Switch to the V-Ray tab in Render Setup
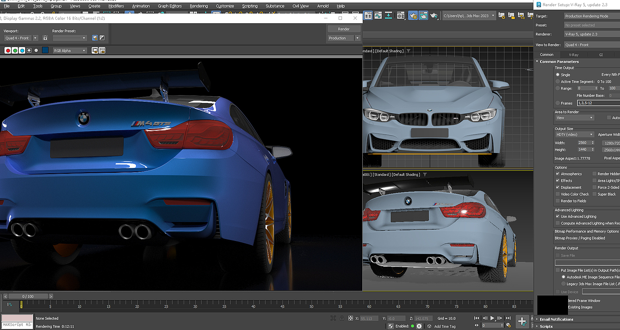 coord(573,55)
